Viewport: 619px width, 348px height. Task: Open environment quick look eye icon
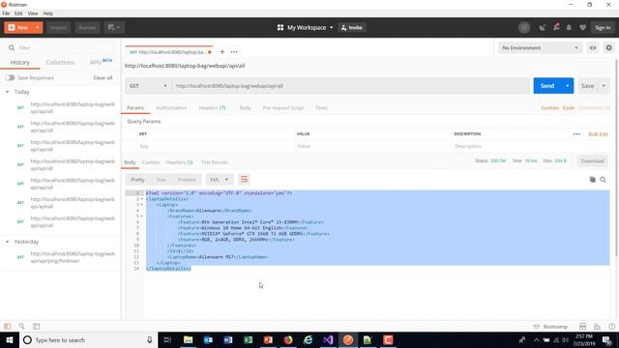[593, 47]
